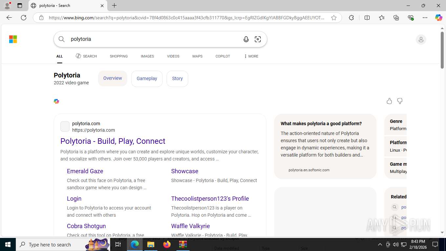
Task: Switch to the IMAGES tab
Action: tap(147, 56)
